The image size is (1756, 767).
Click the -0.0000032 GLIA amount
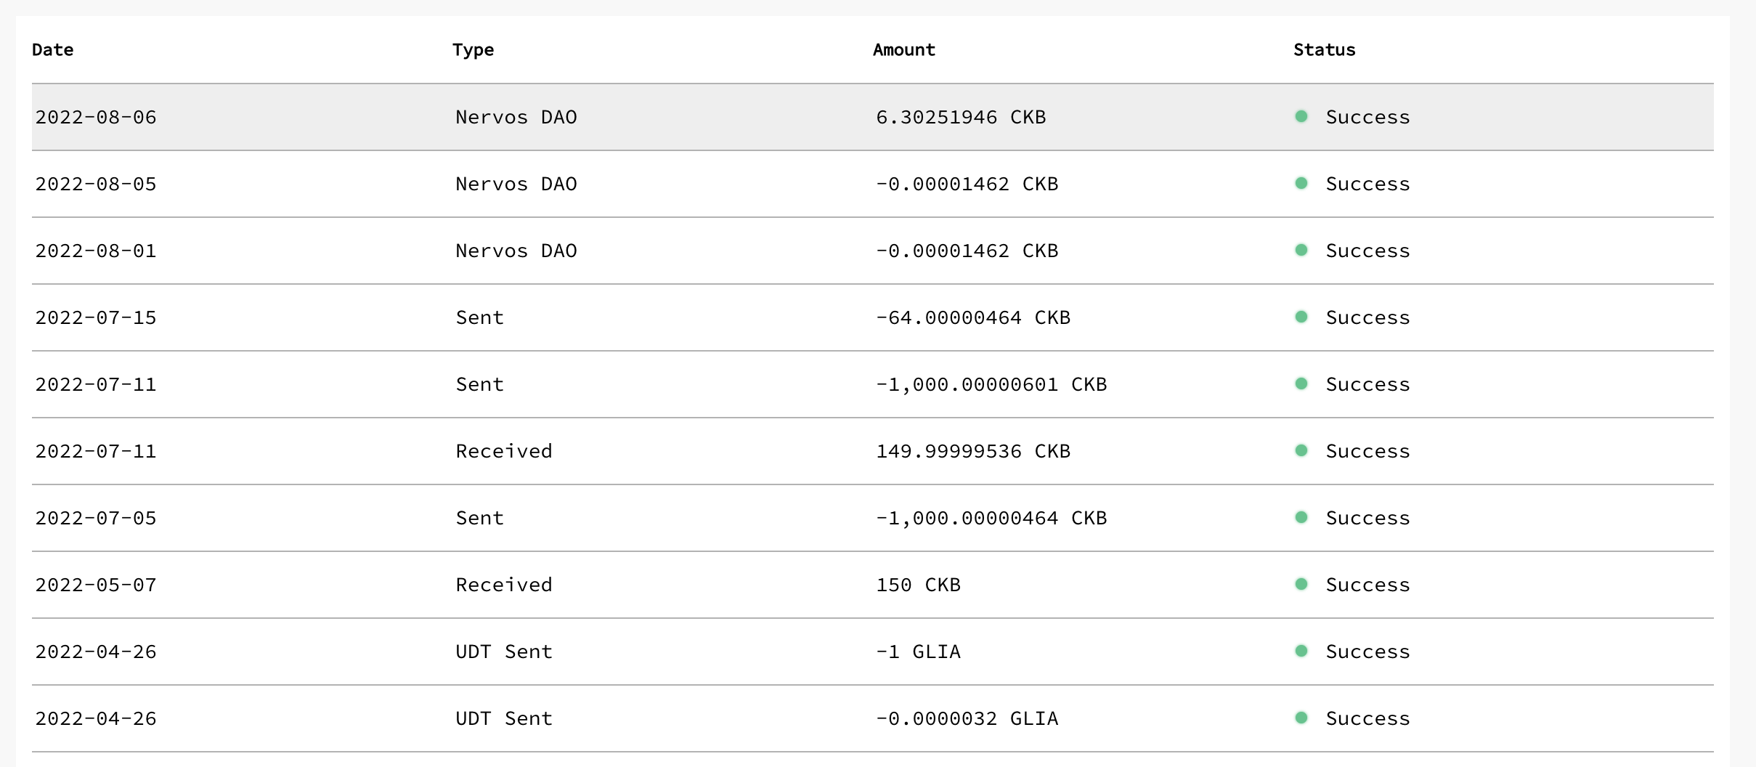pyautogui.click(x=967, y=718)
